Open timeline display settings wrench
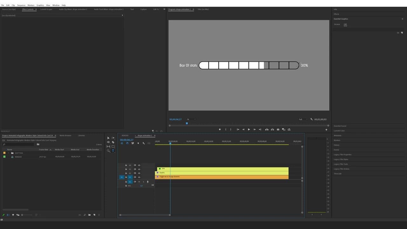Image resolution: width=407 pixels, height=229 pixels. 143,143
